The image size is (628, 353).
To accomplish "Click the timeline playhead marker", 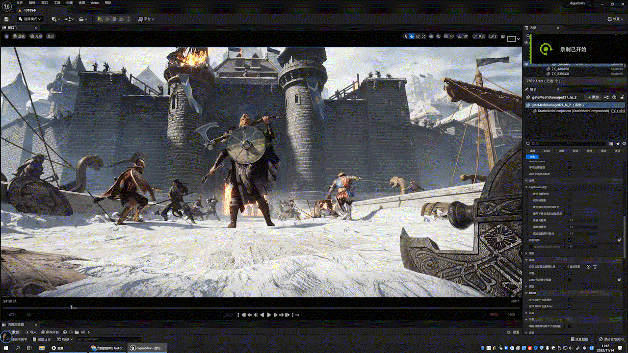I will coord(72,307).
